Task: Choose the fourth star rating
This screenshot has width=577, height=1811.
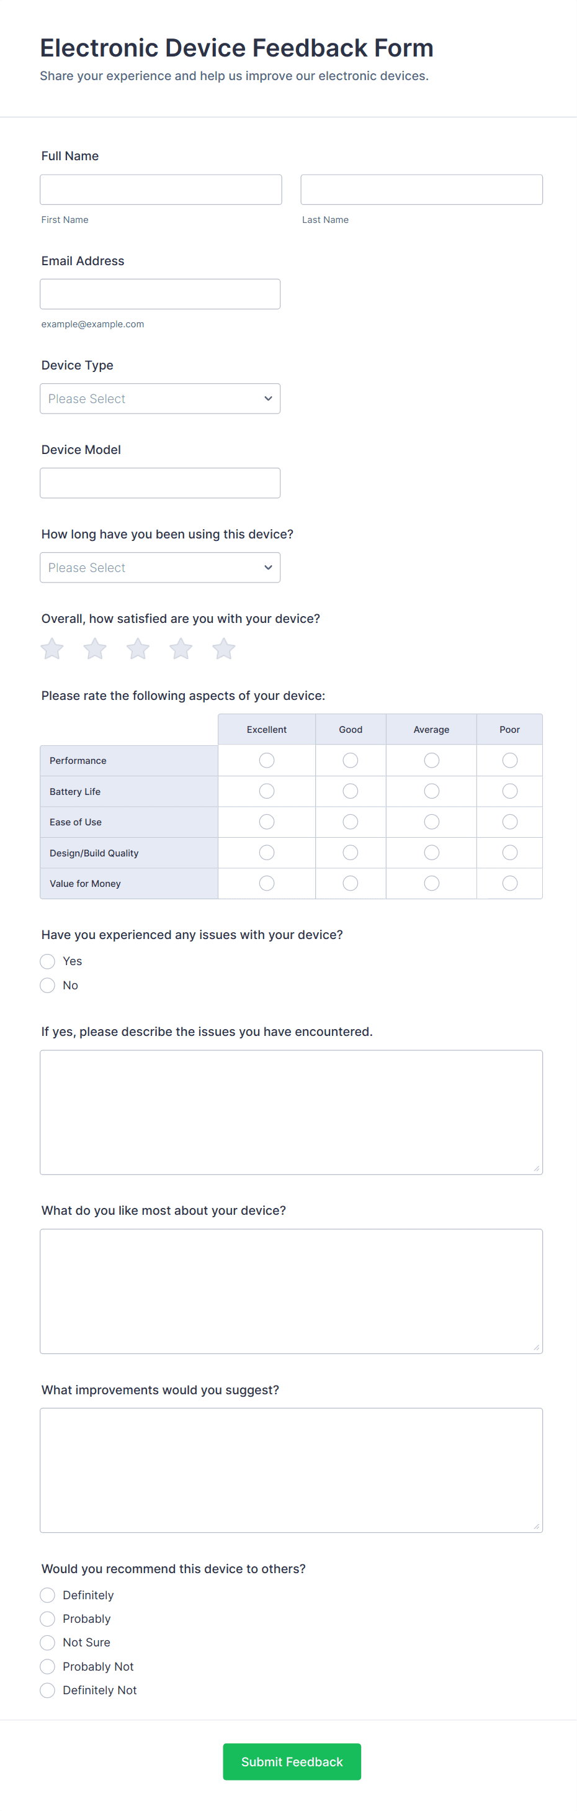Action: click(x=181, y=648)
